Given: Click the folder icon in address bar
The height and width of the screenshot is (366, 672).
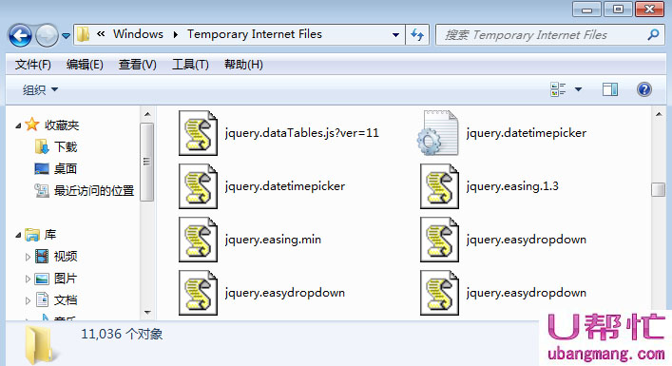Looking at the screenshot, I should 83,34.
